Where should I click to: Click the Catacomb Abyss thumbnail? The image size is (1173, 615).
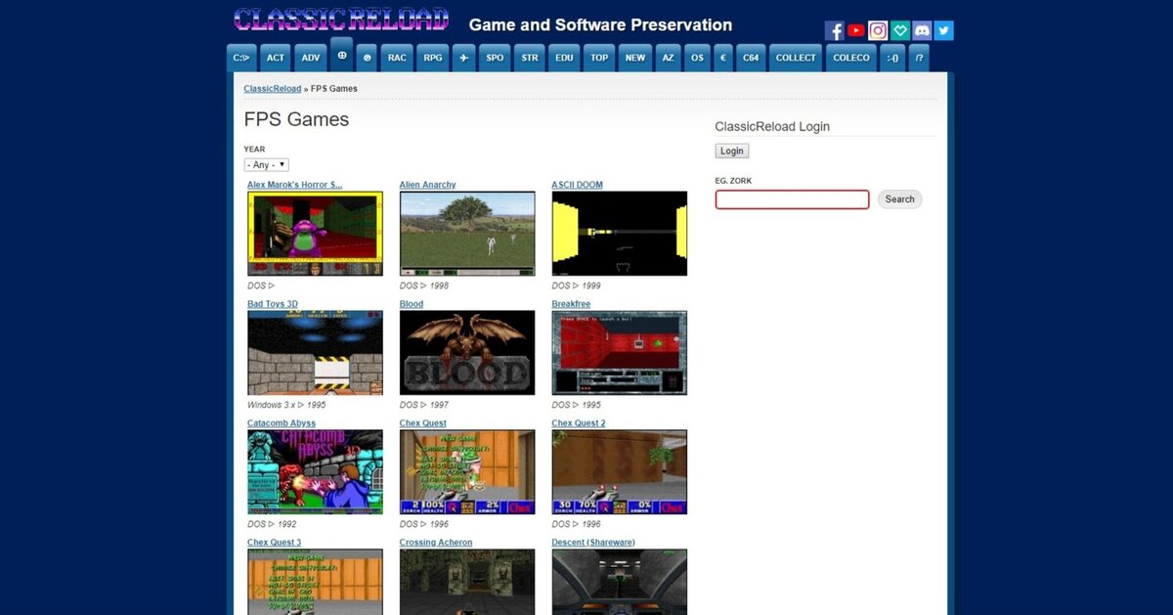(315, 472)
